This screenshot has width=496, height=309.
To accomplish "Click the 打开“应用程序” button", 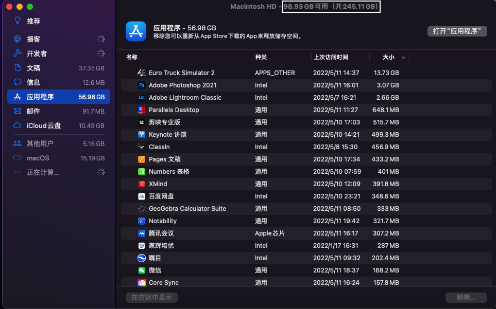I will click(x=457, y=31).
